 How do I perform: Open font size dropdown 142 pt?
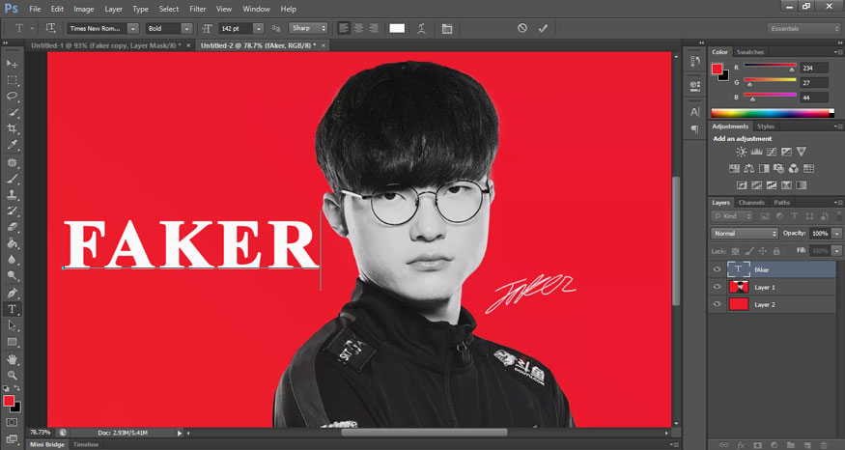(x=258, y=29)
